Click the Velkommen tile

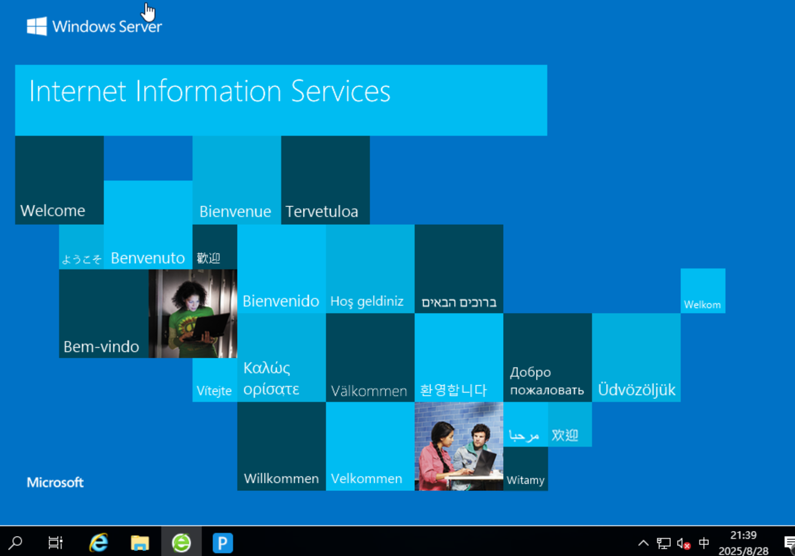pos(370,446)
